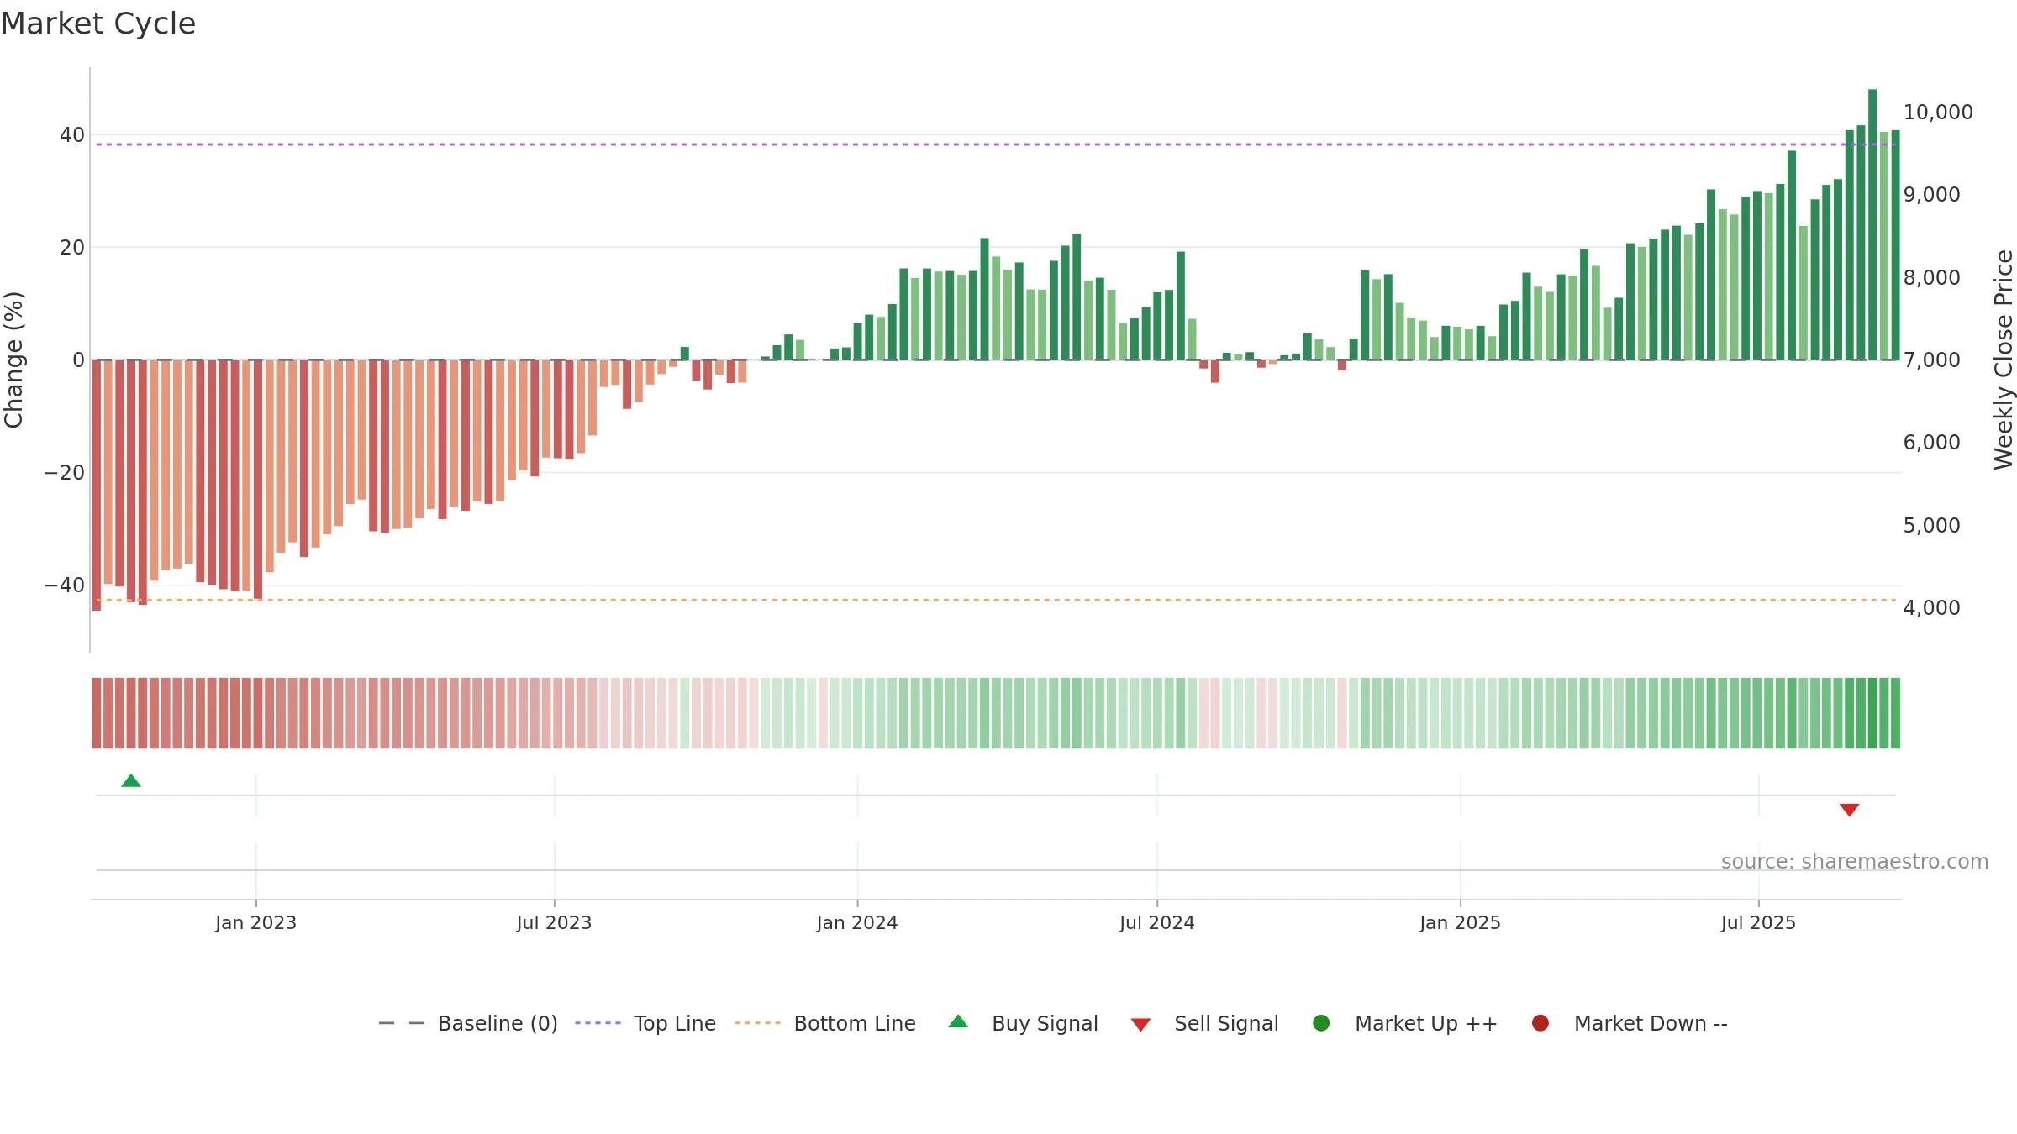Click the Weekly Close Price axis title

point(2004,360)
